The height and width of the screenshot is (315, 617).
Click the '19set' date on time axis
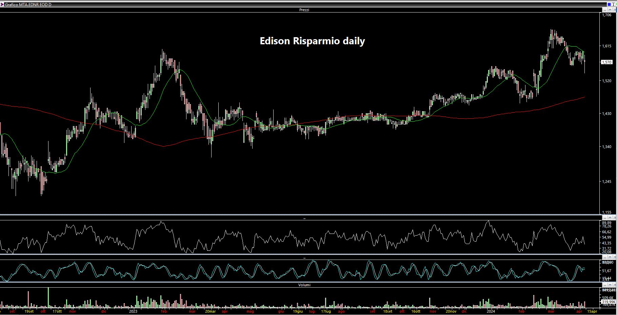point(29,311)
